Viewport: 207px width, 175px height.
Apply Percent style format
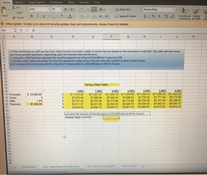pos(153,16)
